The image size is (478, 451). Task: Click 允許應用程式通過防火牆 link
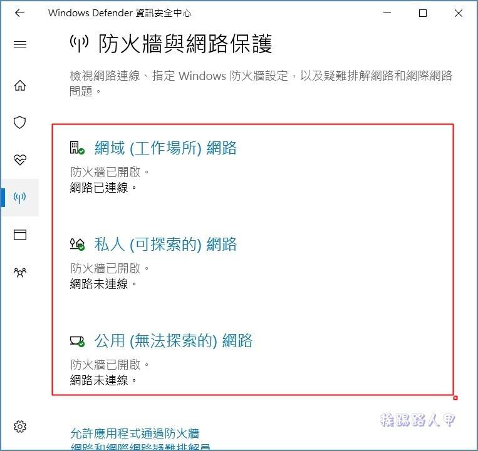point(135,433)
